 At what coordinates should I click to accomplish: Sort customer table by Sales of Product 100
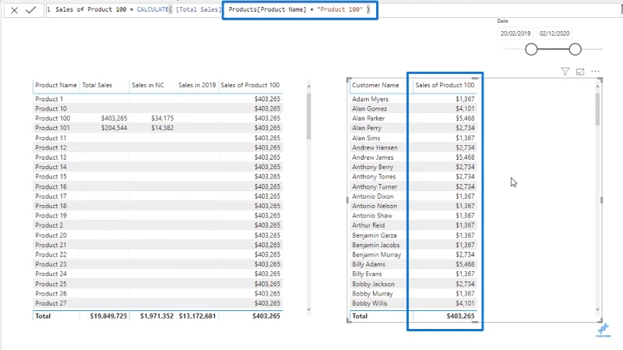point(445,85)
